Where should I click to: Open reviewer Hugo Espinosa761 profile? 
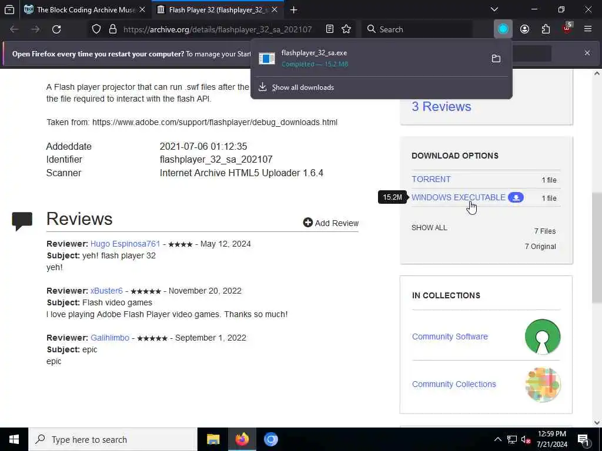coord(125,244)
